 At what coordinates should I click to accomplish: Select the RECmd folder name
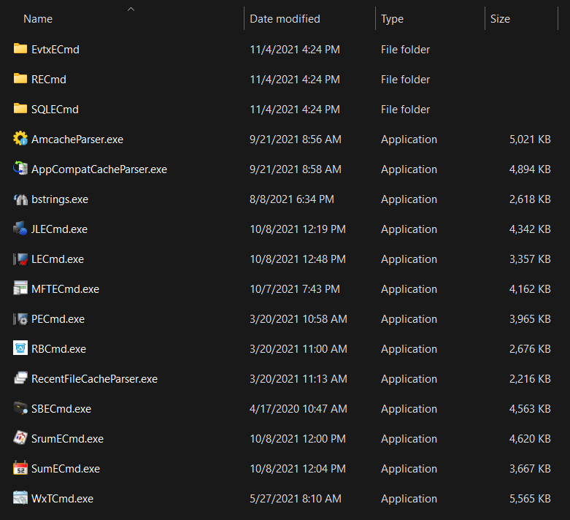[x=49, y=80]
